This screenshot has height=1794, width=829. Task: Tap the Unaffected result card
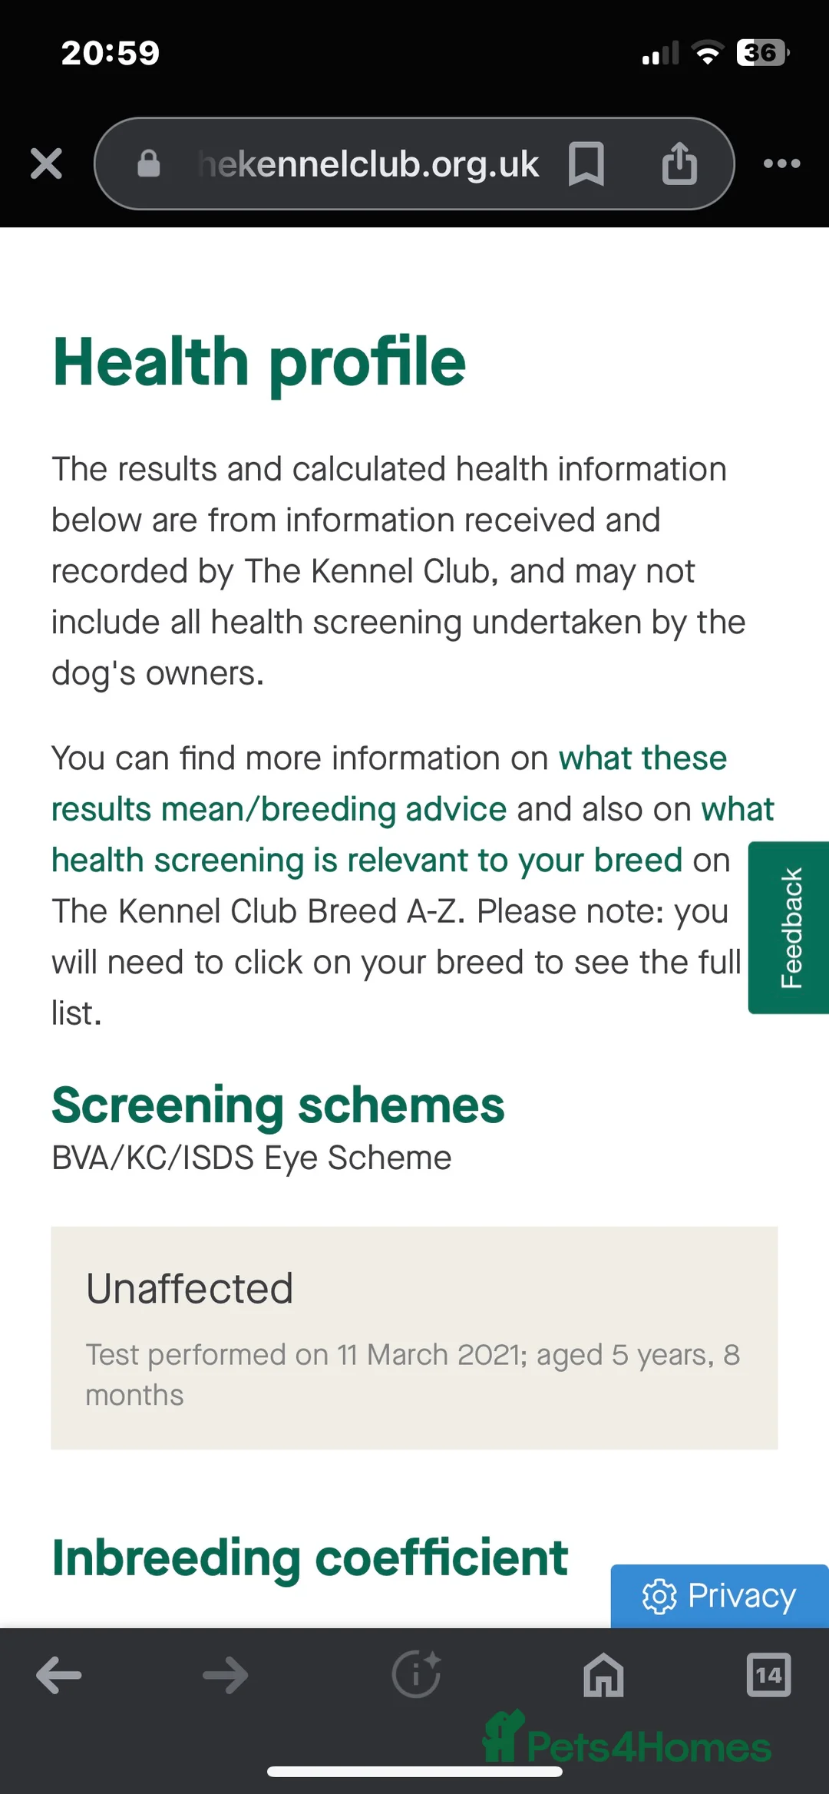414,1340
